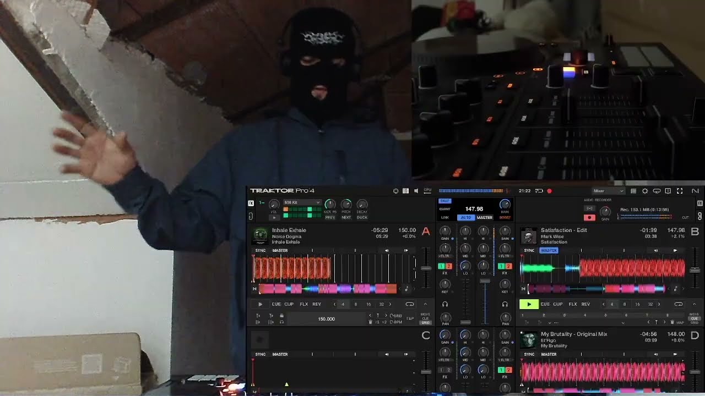The height and width of the screenshot is (396, 705).
Task: Toggle FX unit 1 on left channel
Action: (x=442, y=266)
